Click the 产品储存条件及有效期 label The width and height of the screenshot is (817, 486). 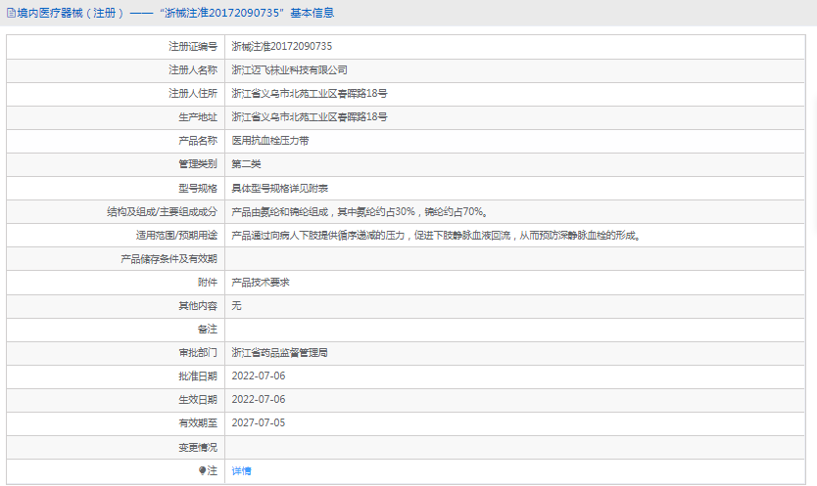[168, 258]
